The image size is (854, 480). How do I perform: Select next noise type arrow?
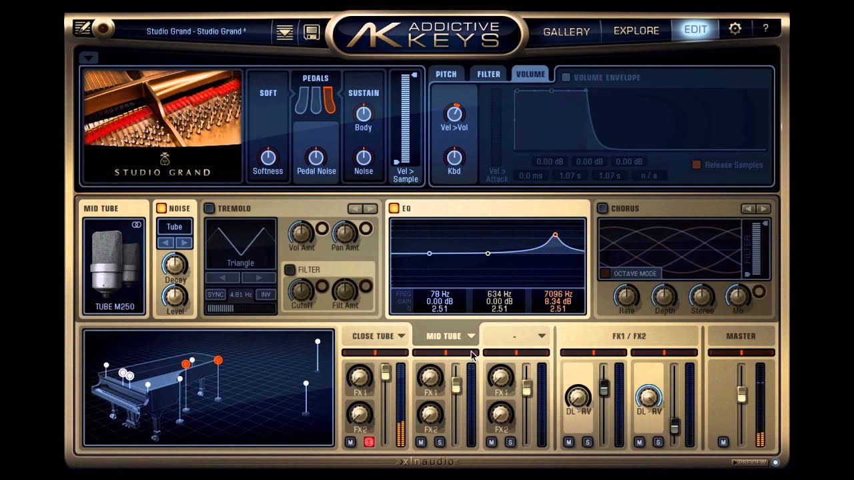[183, 243]
